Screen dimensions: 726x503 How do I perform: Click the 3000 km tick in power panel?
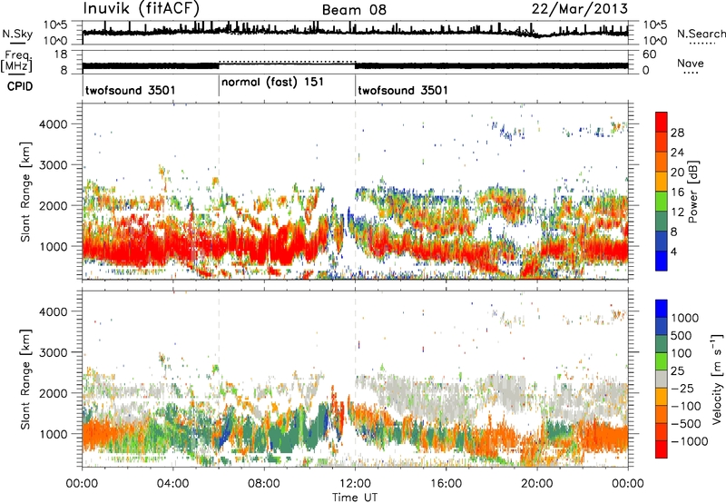pos(54,165)
